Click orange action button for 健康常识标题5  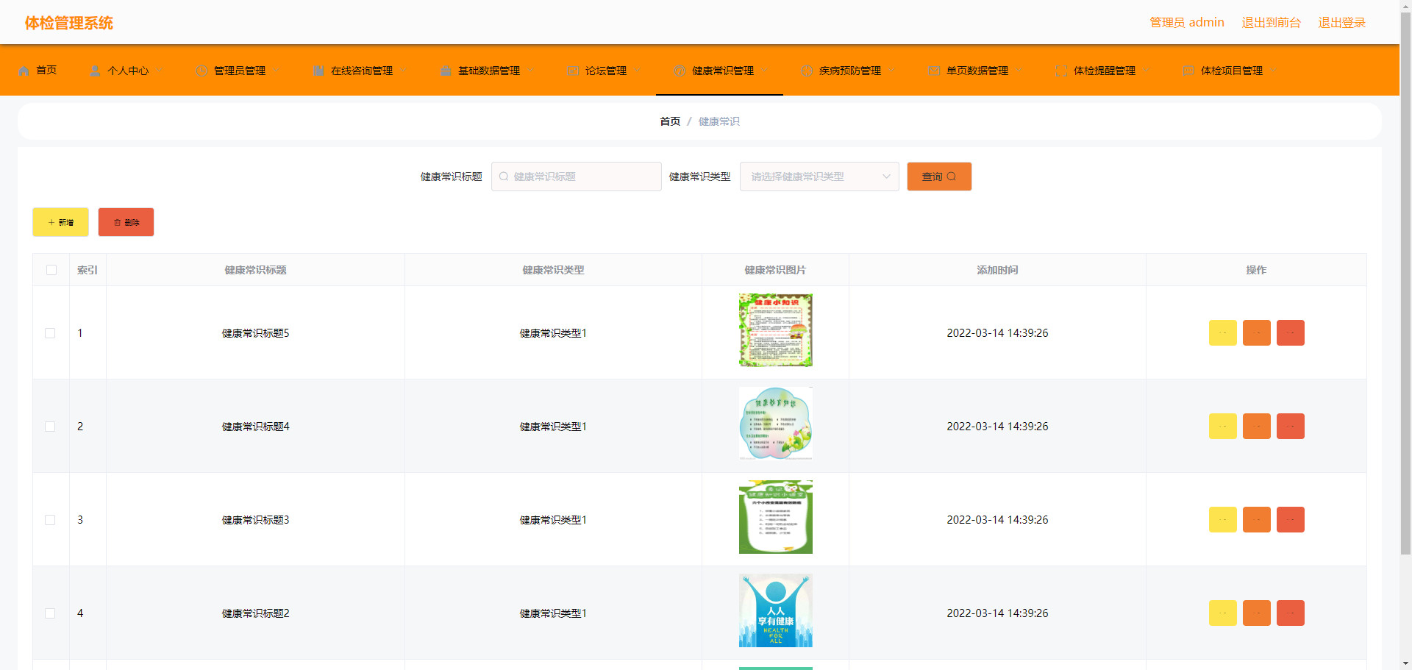click(1257, 332)
